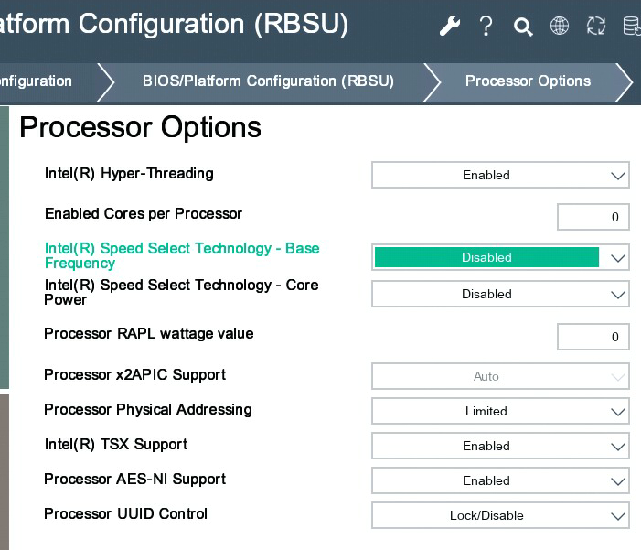Click the Configuration breadcrumb at left
The height and width of the screenshot is (550, 641).
tap(37, 81)
